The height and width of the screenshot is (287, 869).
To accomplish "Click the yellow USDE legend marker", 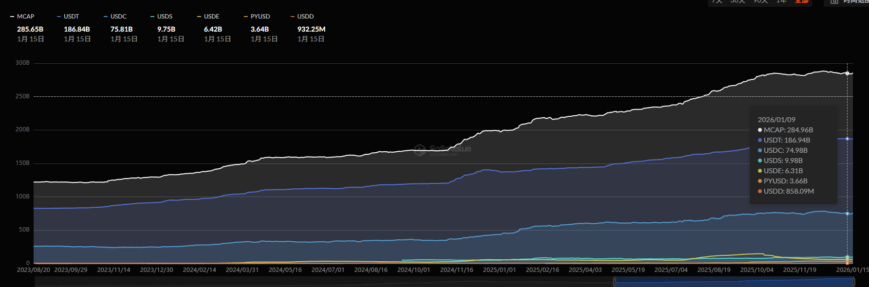I will [x=199, y=17].
